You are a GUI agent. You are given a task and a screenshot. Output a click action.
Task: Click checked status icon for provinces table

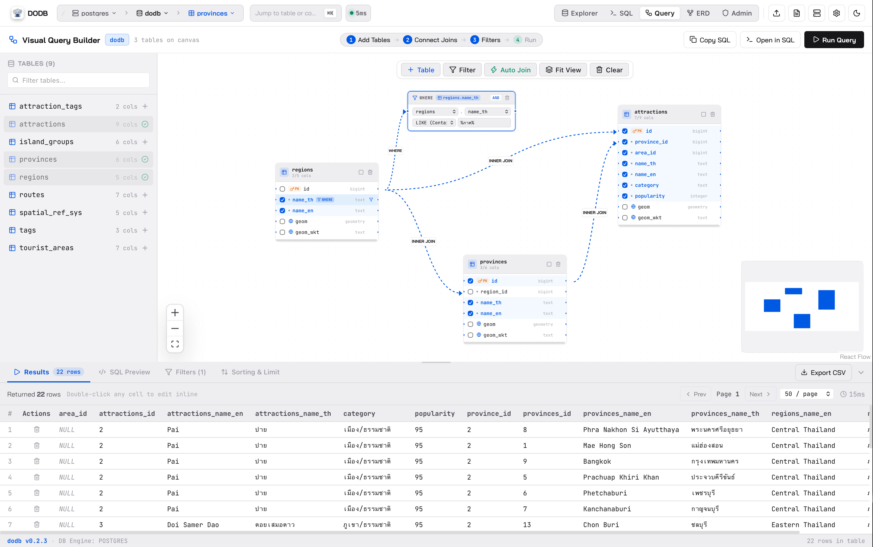click(x=145, y=160)
